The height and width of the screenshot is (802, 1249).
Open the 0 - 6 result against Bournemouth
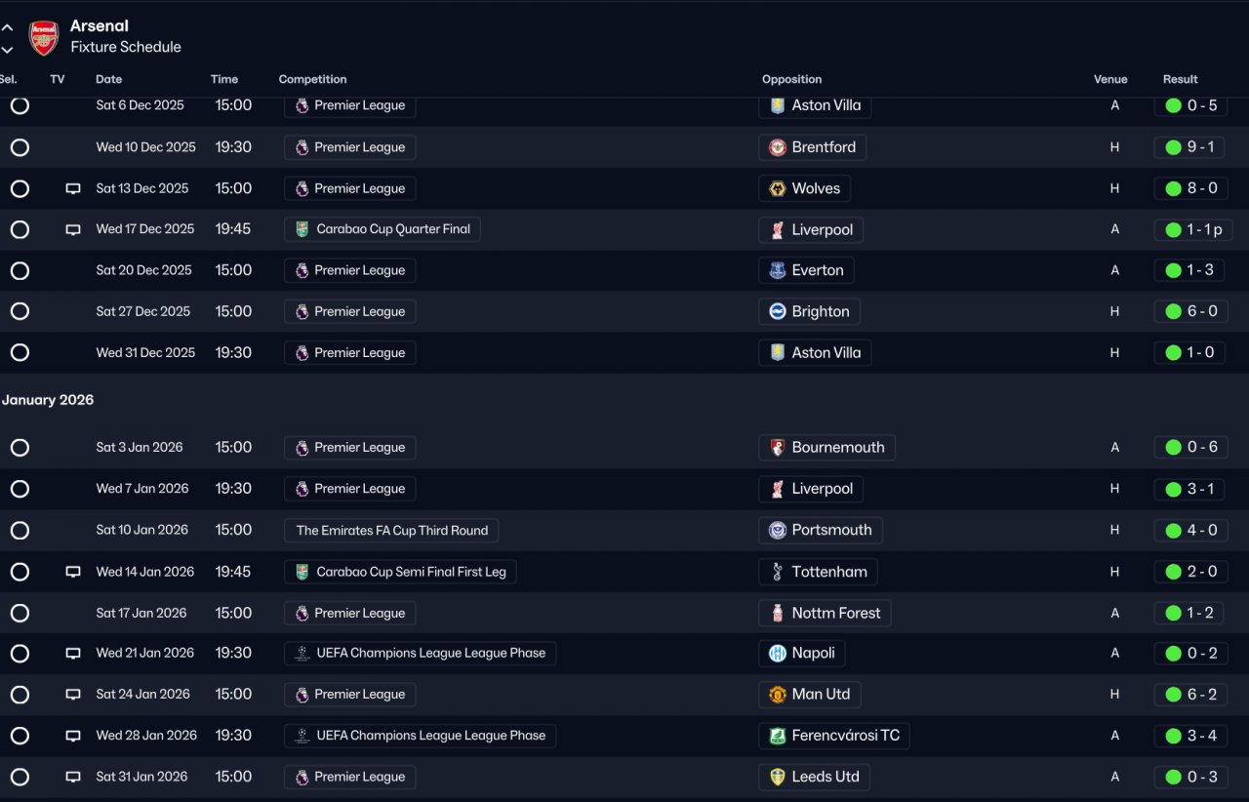1190,448
